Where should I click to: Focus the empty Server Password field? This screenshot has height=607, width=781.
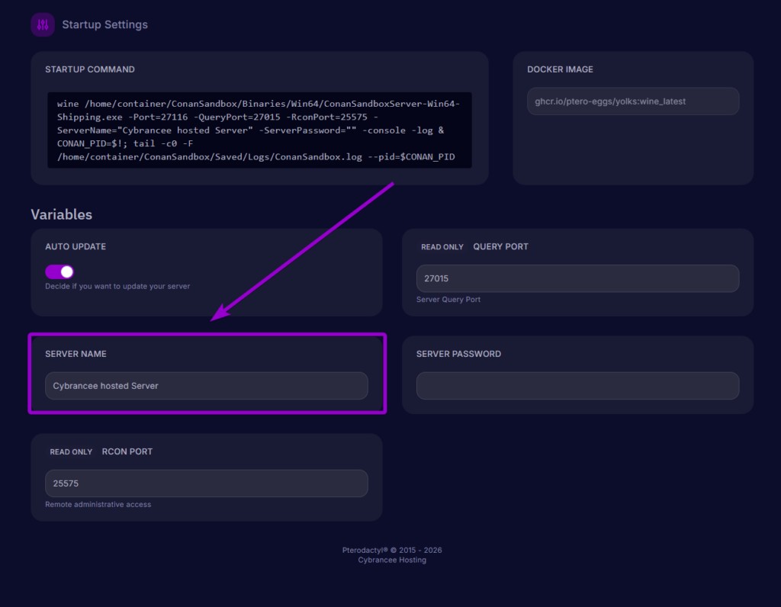(x=578, y=386)
